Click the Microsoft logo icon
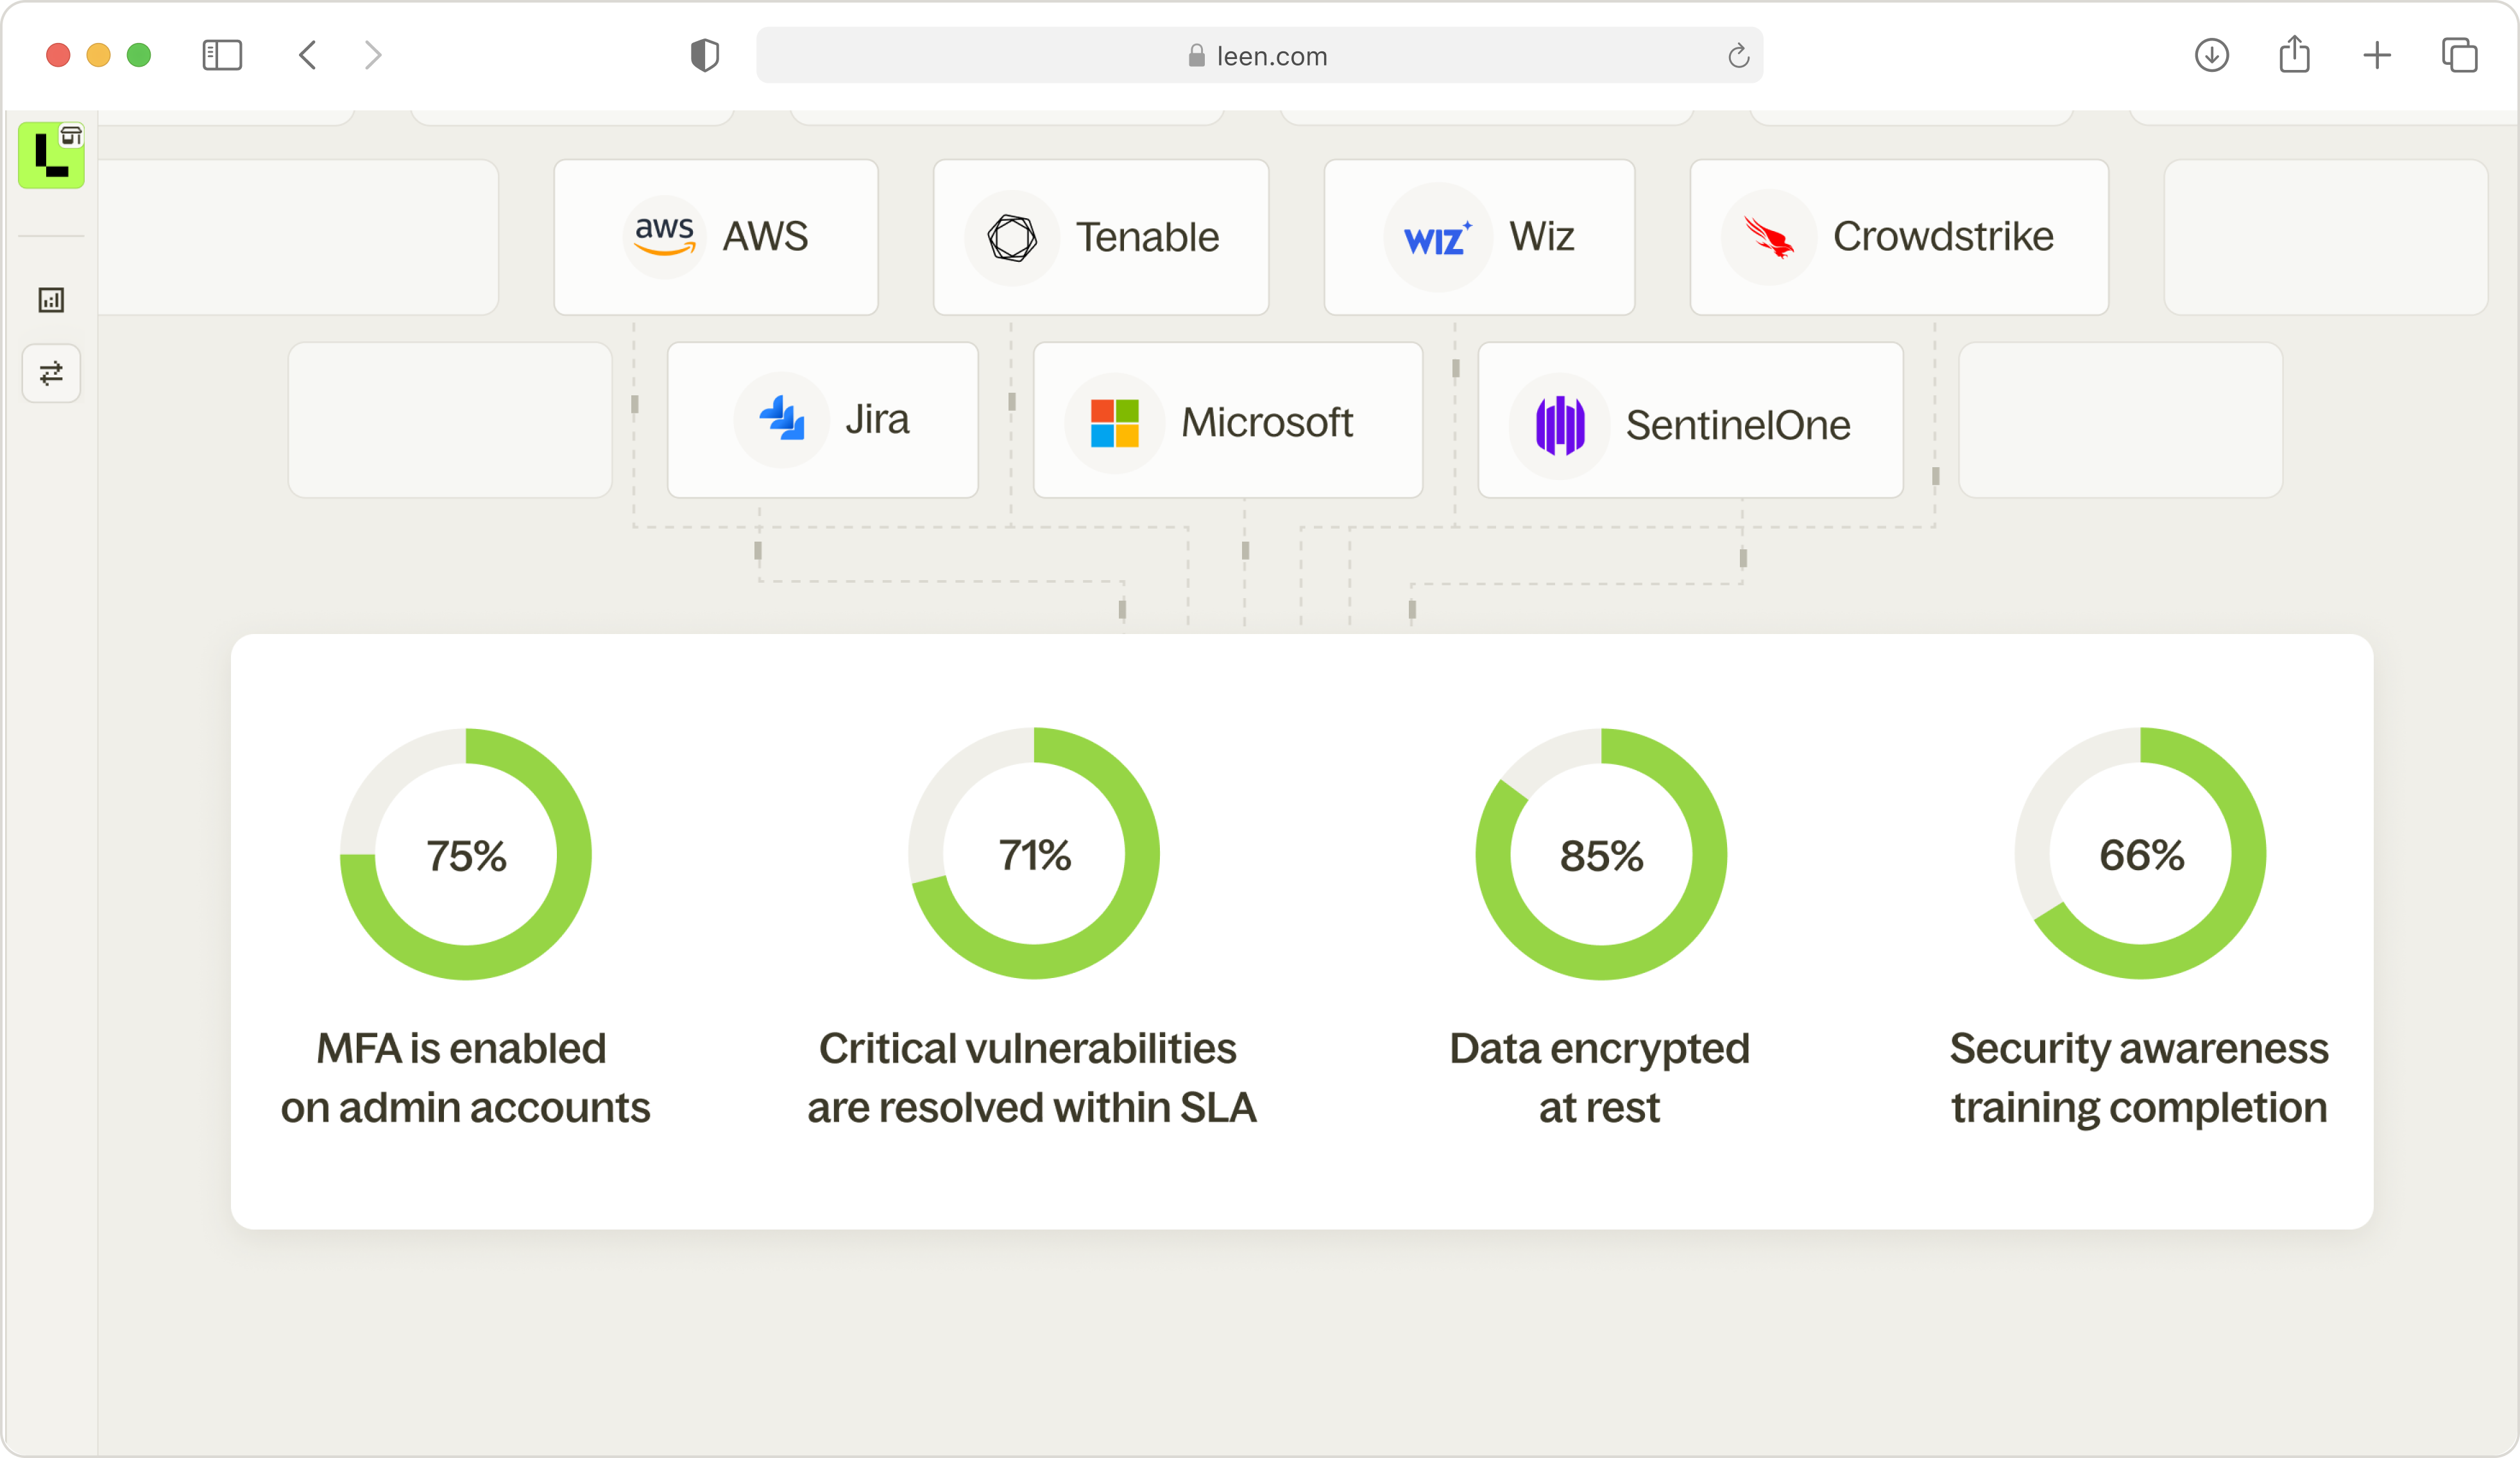This screenshot has height=1458, width=2520. point(1115,423)
